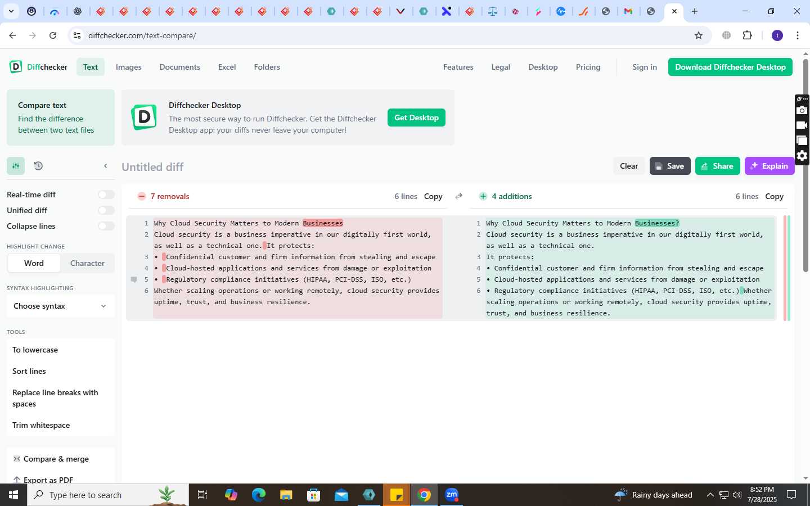Click the camera screenshot icon on side widget

coord(802,110)
